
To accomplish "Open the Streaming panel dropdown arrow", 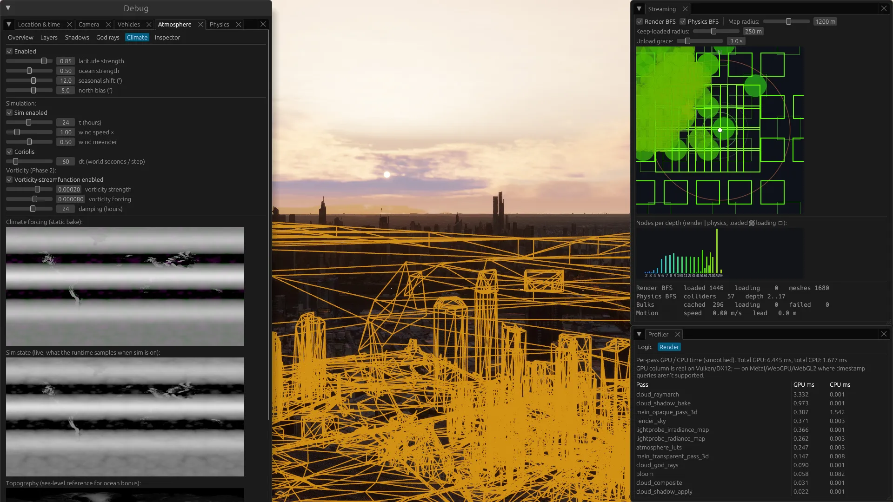I will (x=639, y=9).
